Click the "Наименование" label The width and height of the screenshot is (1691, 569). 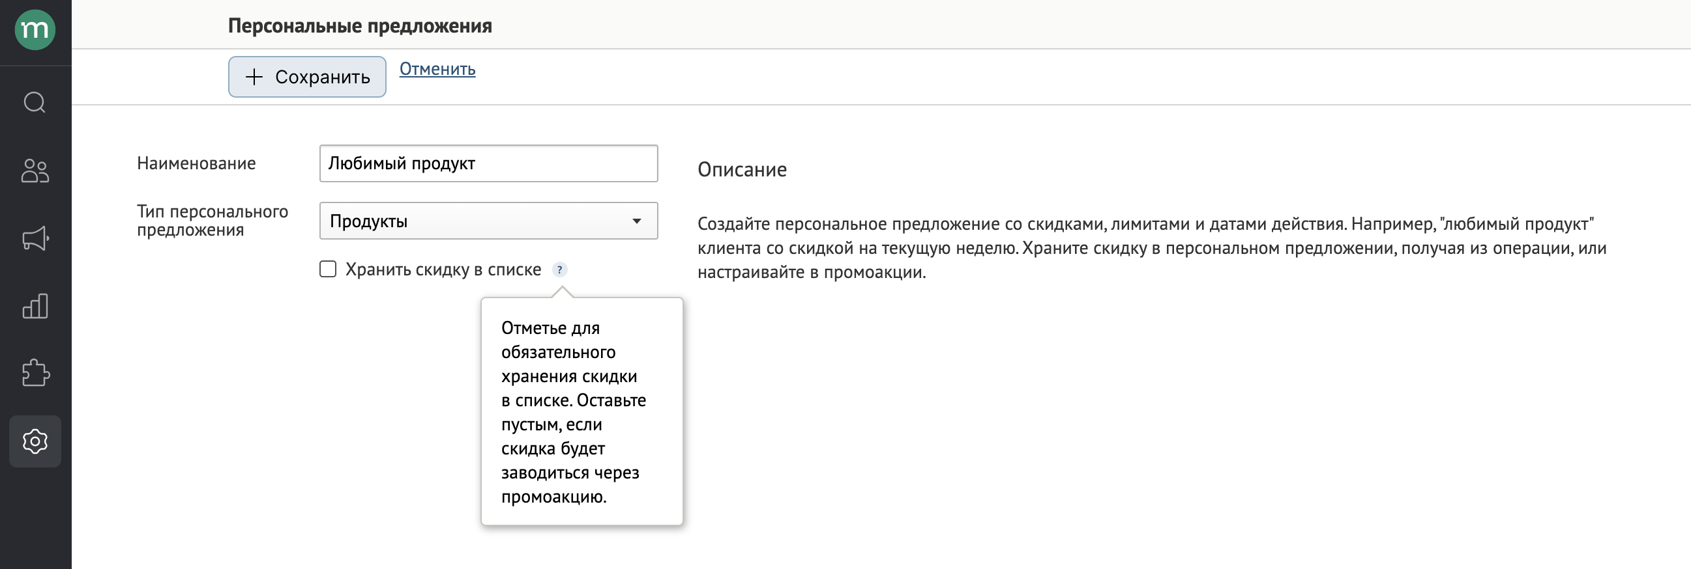pos(196,163)
